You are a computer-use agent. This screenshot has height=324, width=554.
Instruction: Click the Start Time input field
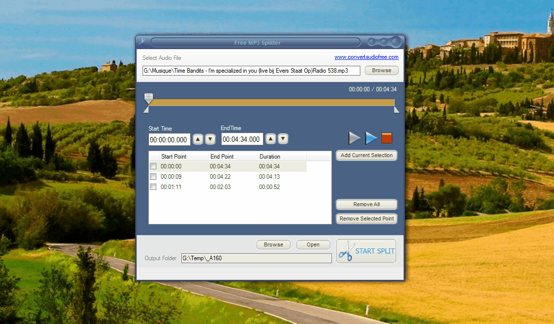[x=170, y=139]
